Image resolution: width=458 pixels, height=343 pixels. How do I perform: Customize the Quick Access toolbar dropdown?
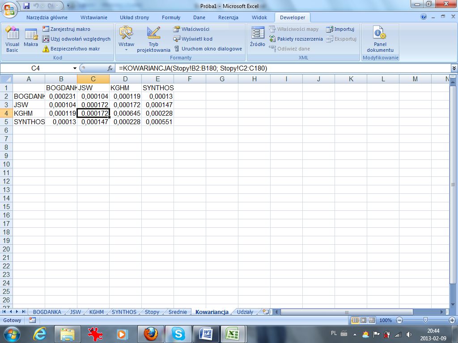click(68, 5)
